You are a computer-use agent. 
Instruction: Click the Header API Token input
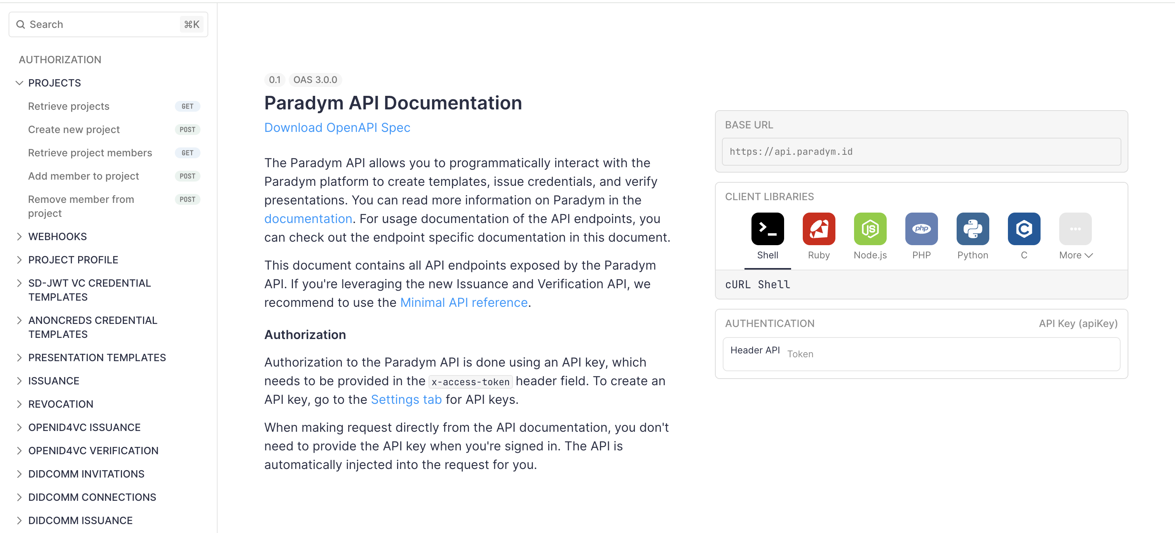(x=921, y=354)
